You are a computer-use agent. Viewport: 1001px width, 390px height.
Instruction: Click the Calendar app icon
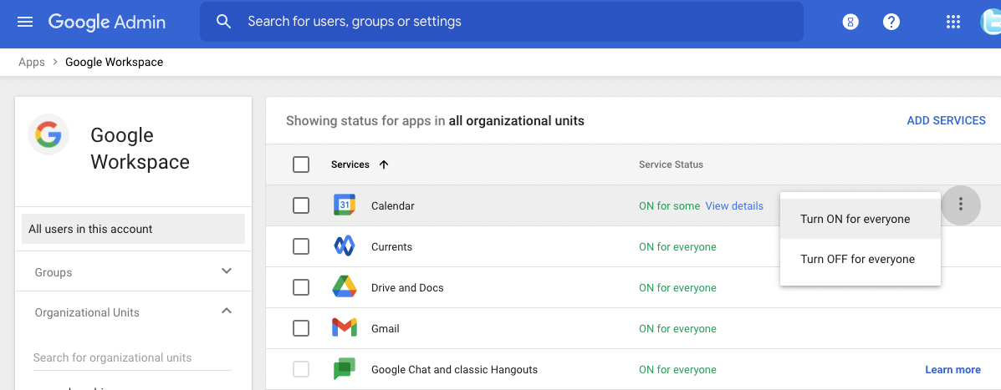coord(344,205)
